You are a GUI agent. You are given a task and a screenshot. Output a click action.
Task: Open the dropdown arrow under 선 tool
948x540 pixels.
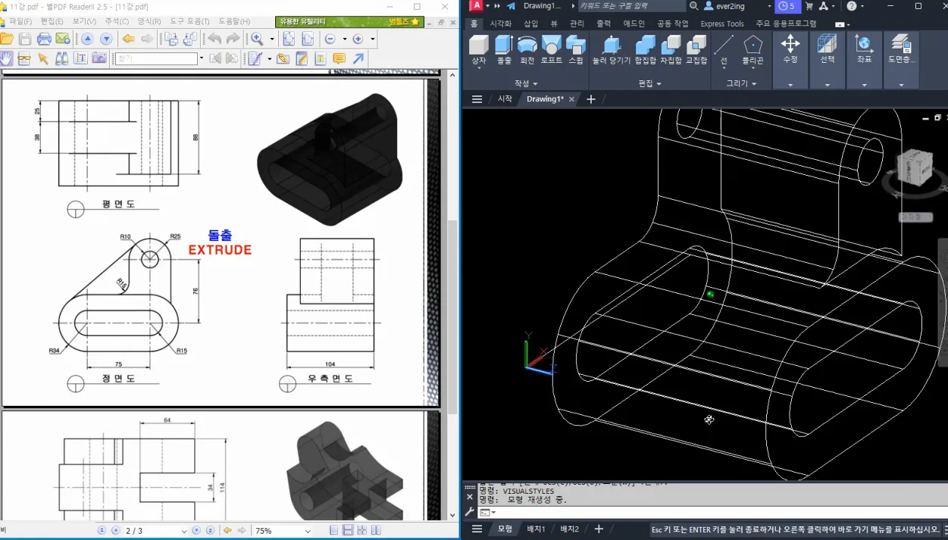[x=724, y=68]
